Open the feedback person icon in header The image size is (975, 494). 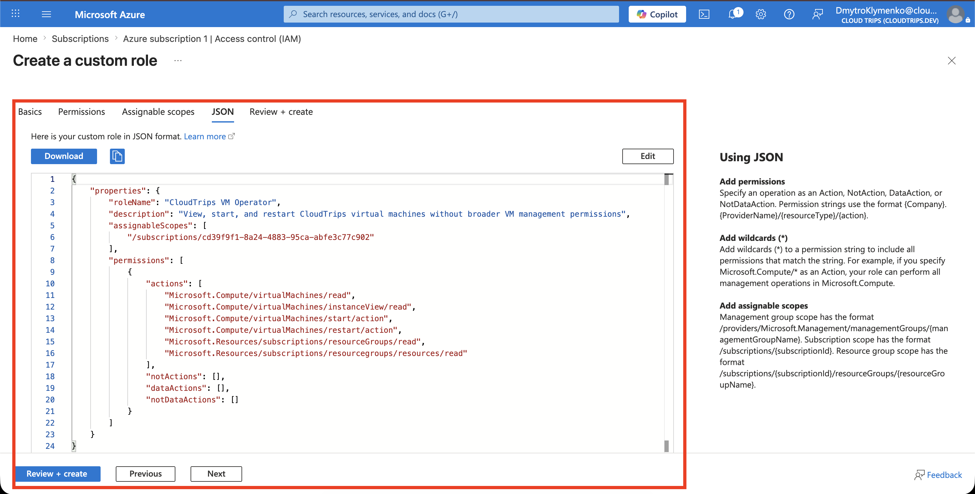[x=818, y=15]
